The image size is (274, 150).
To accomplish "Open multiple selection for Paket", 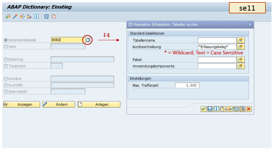I will [241, 60].
